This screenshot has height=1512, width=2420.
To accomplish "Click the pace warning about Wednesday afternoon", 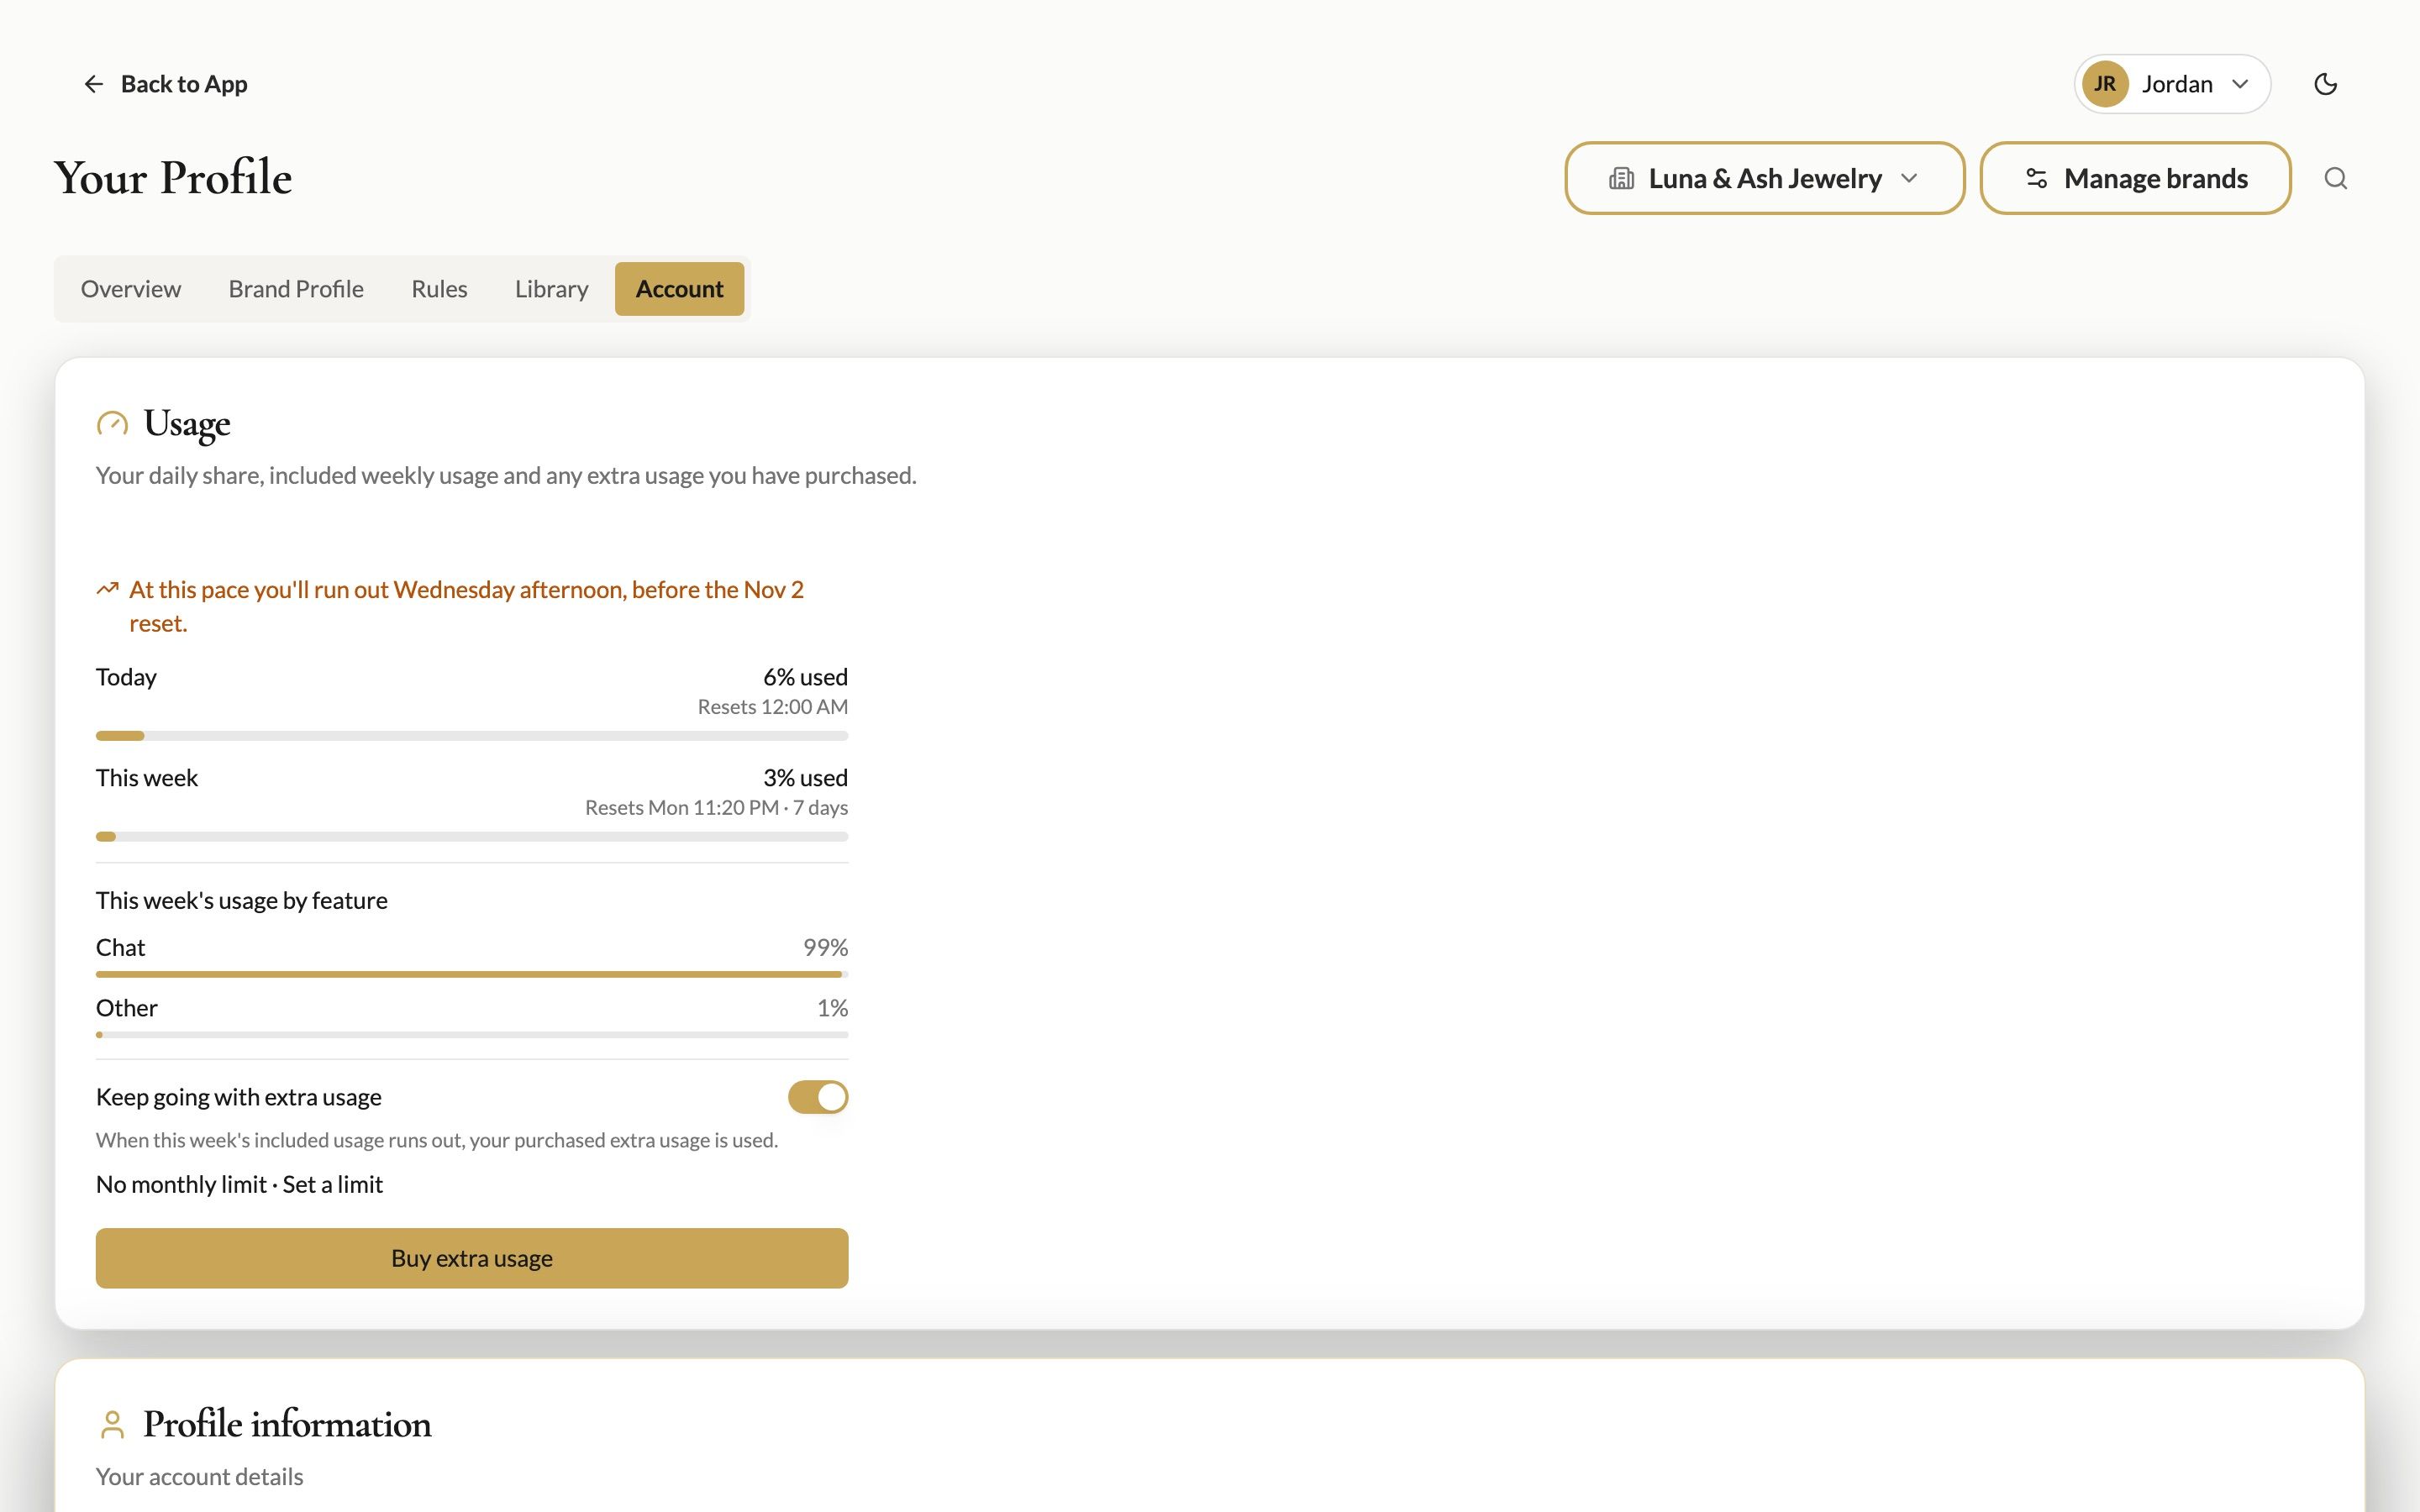I will [x=466, y=606].
